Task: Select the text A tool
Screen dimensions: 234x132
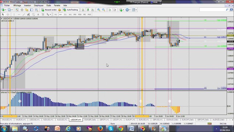Action: tap(38, 14)
